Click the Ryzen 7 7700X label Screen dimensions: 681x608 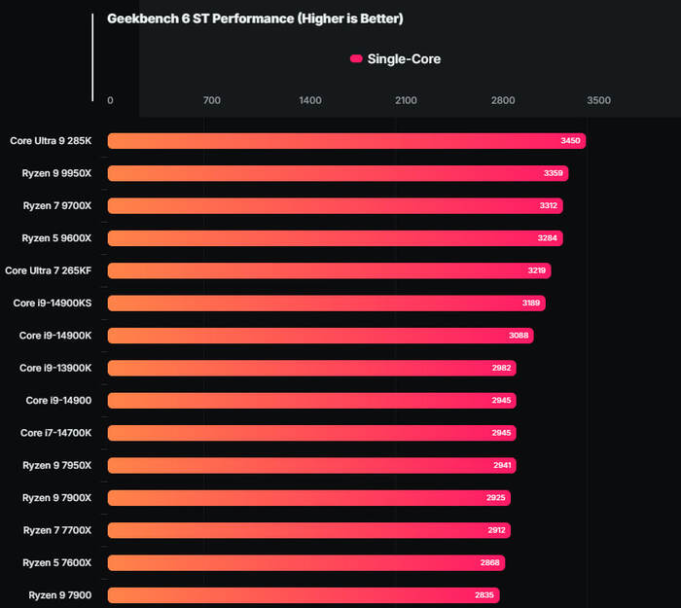57,530
